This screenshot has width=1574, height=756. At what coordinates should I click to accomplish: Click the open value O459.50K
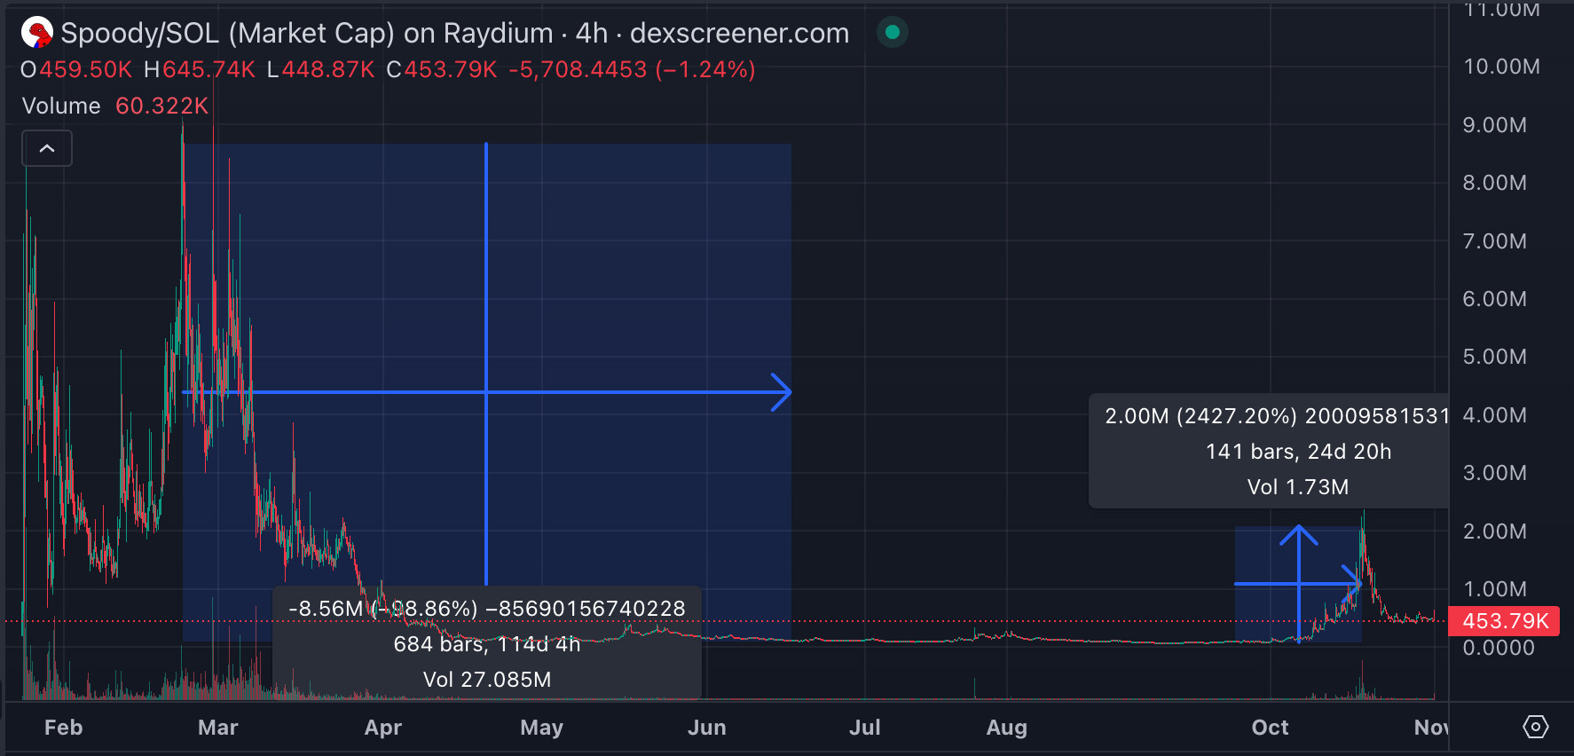point(76,69)
